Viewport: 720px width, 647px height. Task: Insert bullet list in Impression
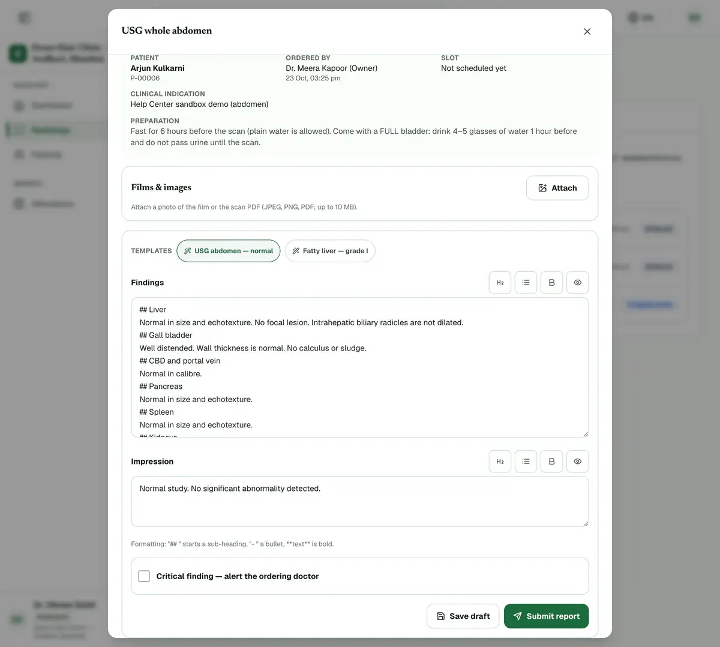pos(526,462)
